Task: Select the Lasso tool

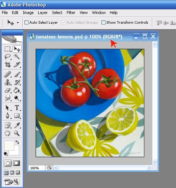Action: pos(8,57)
